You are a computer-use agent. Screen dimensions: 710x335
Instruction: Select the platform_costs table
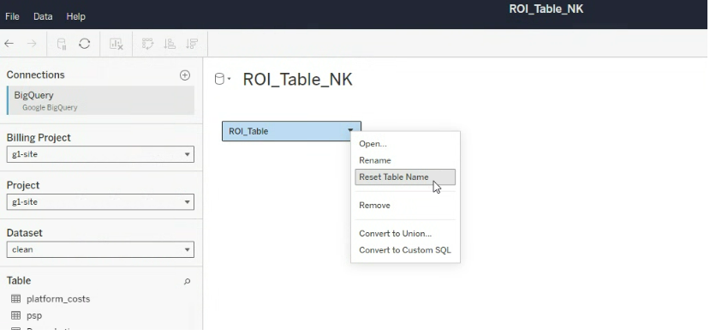coord(58,299)
